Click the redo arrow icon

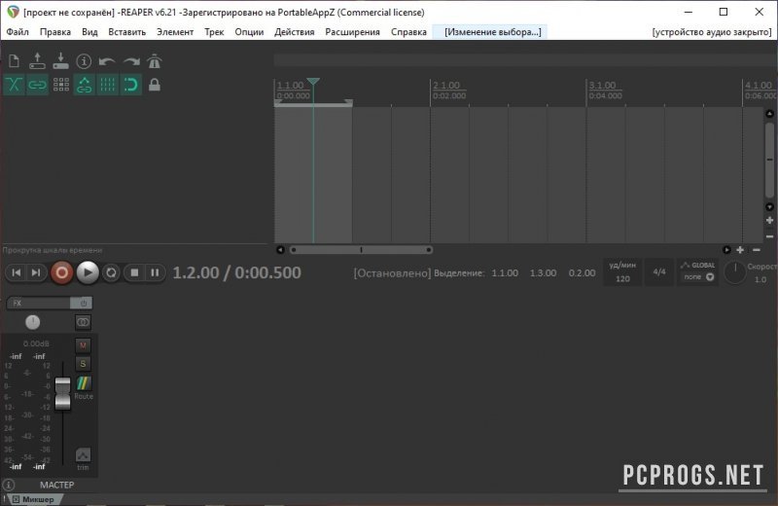pyautogui.click(x=131, y=62)
